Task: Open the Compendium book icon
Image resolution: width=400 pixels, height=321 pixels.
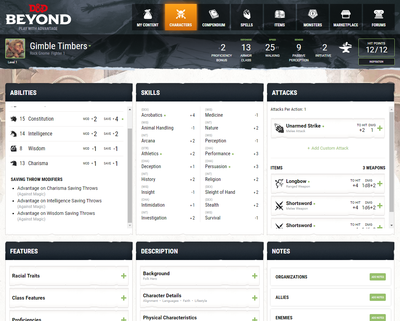Action: [x=214, y=14]
